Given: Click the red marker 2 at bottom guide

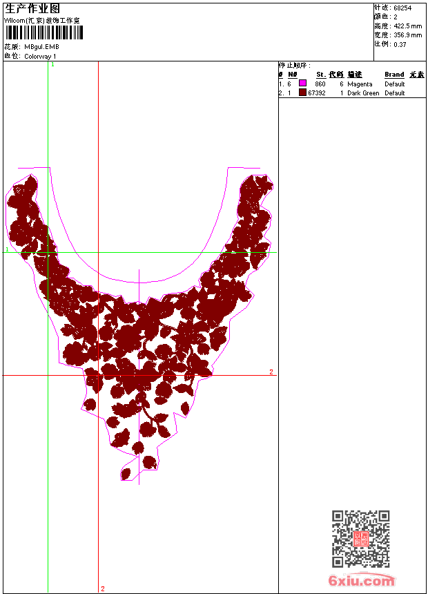Looking at the screenshot, I should 103,588.
